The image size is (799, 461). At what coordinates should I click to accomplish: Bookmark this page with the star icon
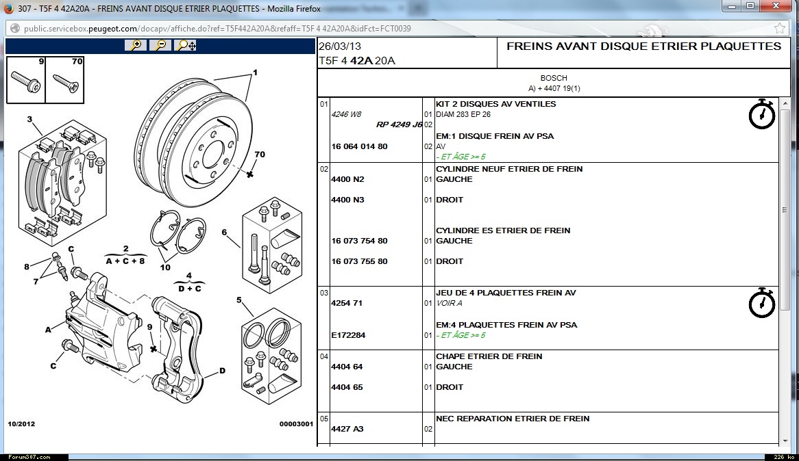[779, 29]
